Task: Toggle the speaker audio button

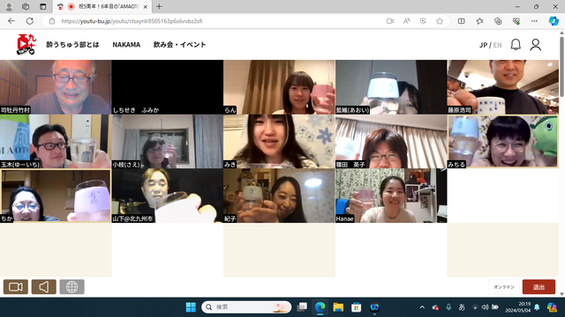Action: coord(43,287)
